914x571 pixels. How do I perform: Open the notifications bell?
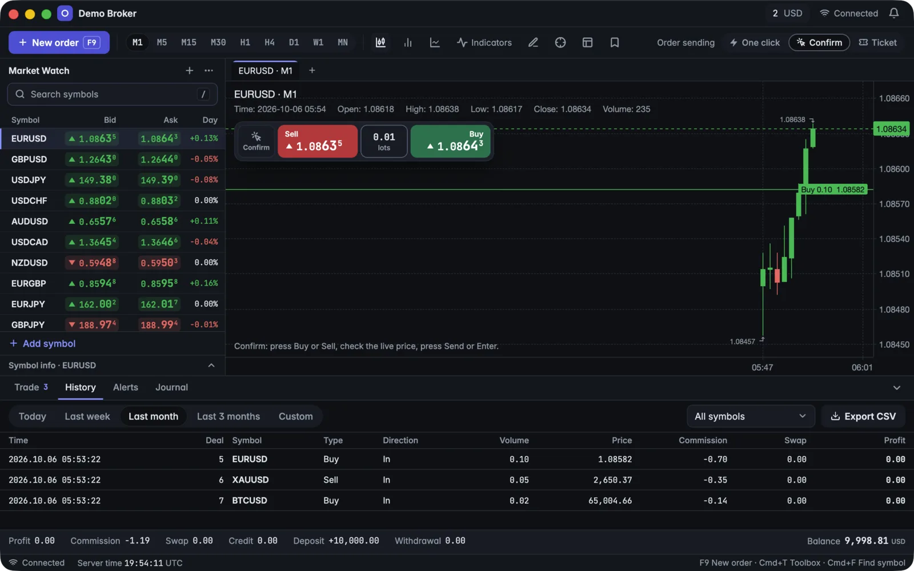(x=894, y=13)
